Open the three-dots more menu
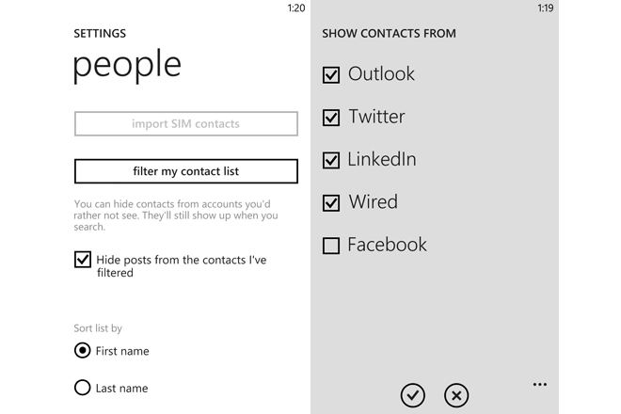This screenshot has width=621, height=414. click(x=540, y=384)
